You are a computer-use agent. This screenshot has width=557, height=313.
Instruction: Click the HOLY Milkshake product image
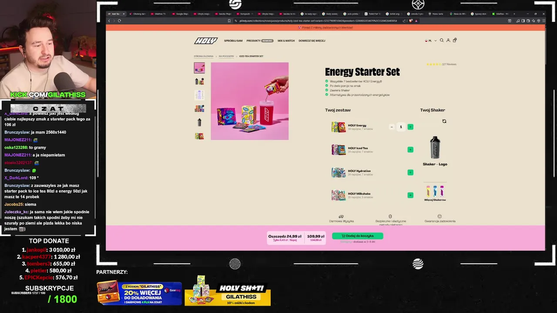click(x=339, y=195)
